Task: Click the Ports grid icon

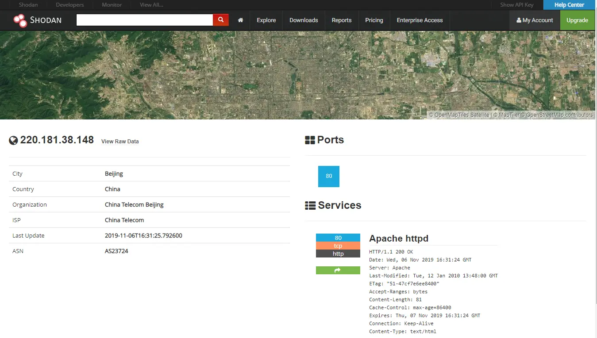Action: click(x=310, y=140)
